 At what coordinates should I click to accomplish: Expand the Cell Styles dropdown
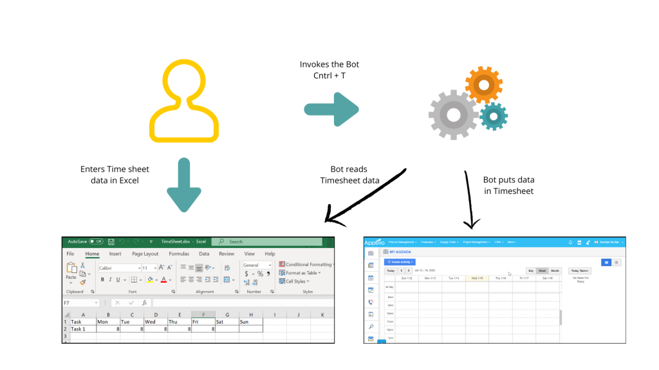(x=294, y=281)
